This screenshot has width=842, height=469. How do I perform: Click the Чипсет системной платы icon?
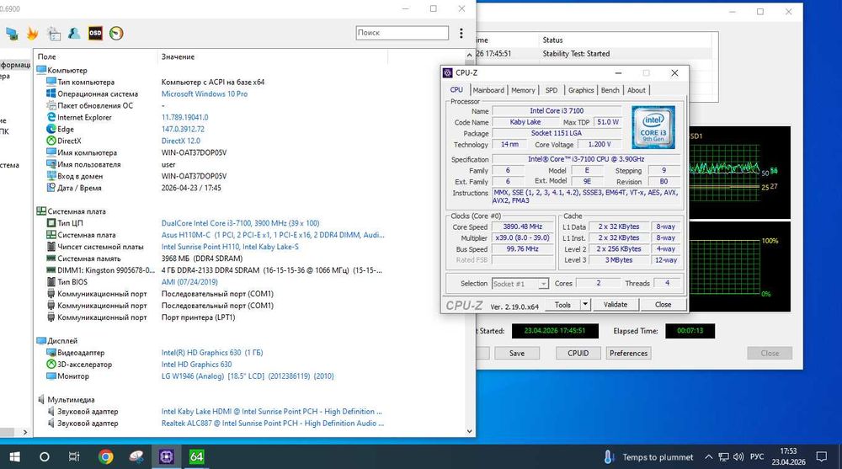coord(51,247)
